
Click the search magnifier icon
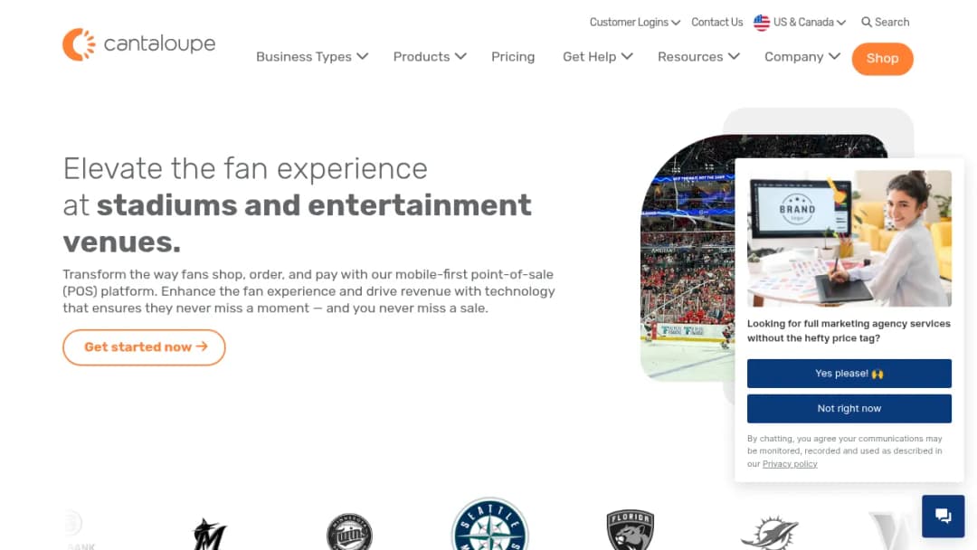[866, 23]
